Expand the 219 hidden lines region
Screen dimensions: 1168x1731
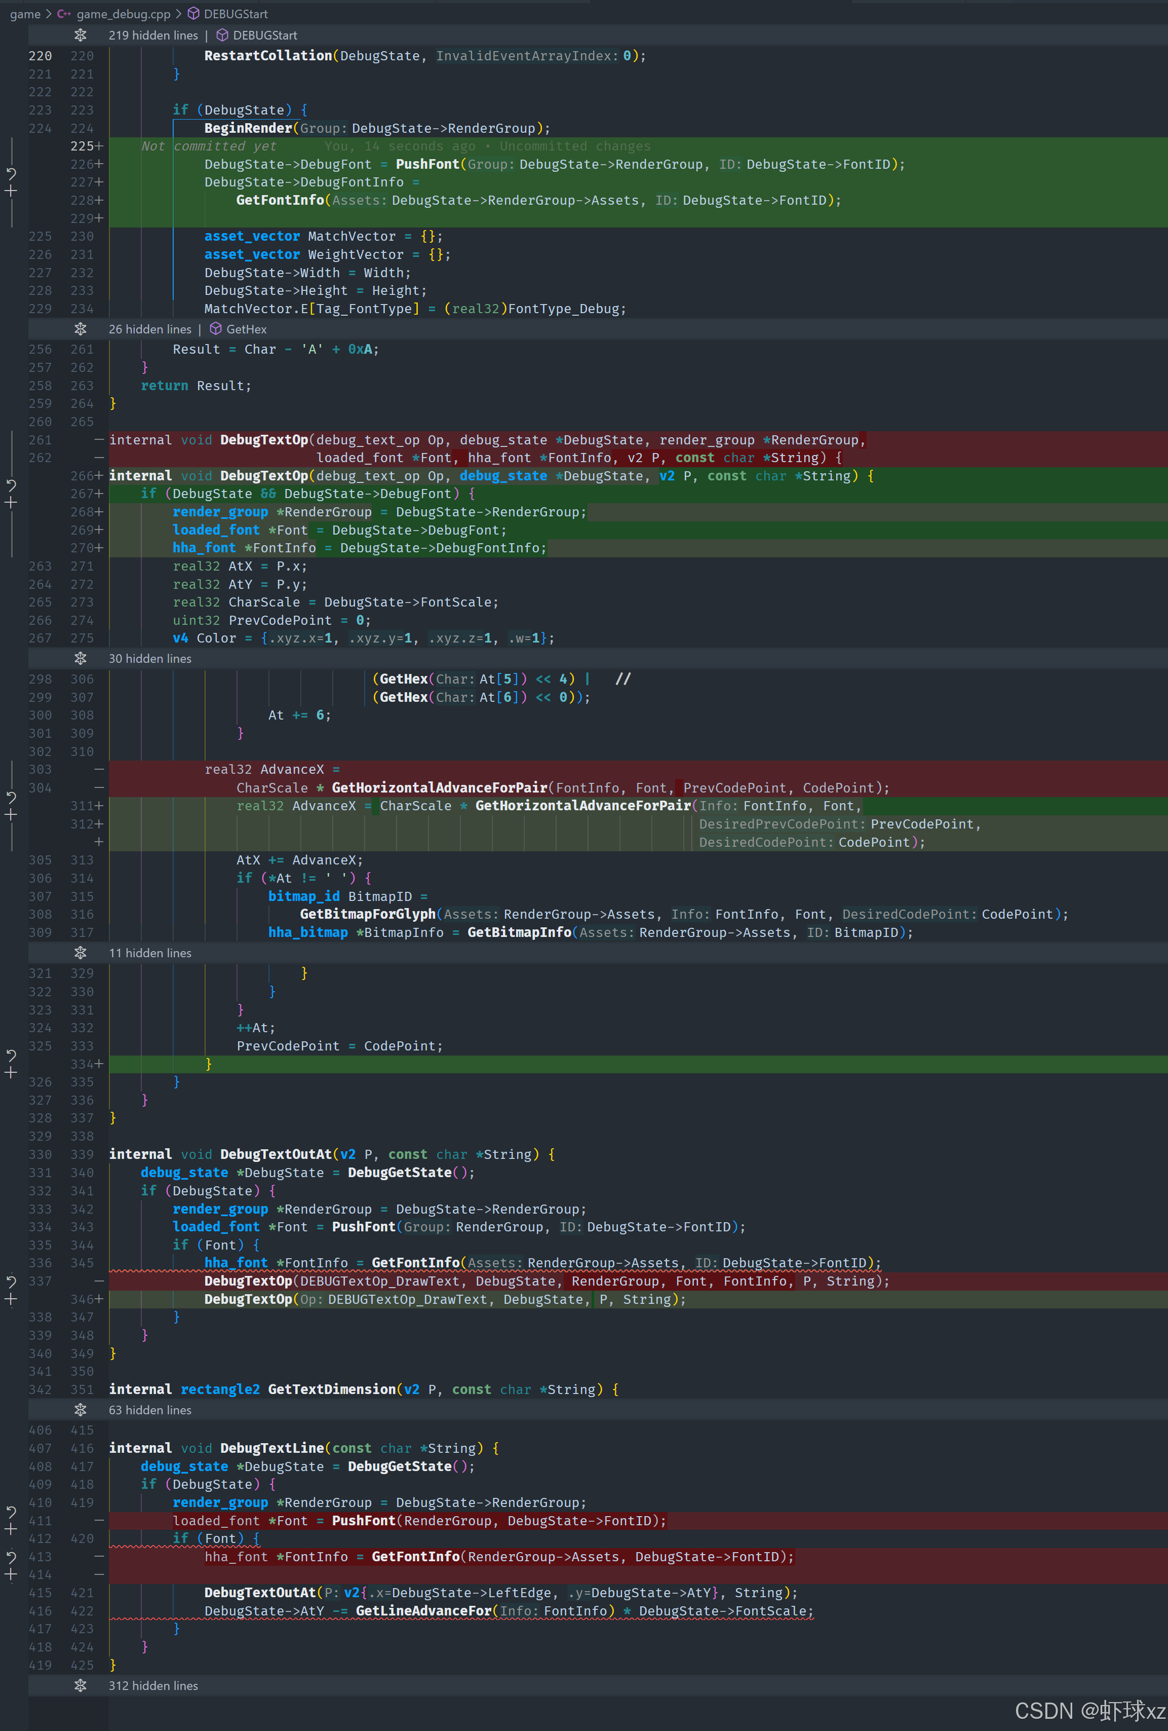81,35
